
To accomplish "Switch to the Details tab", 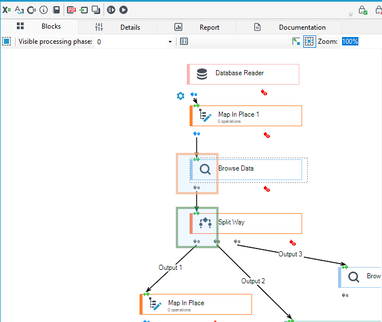I will [118, 27].
